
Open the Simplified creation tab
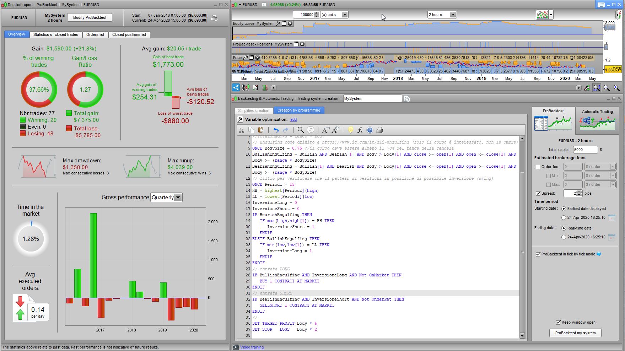pos(254,110)
